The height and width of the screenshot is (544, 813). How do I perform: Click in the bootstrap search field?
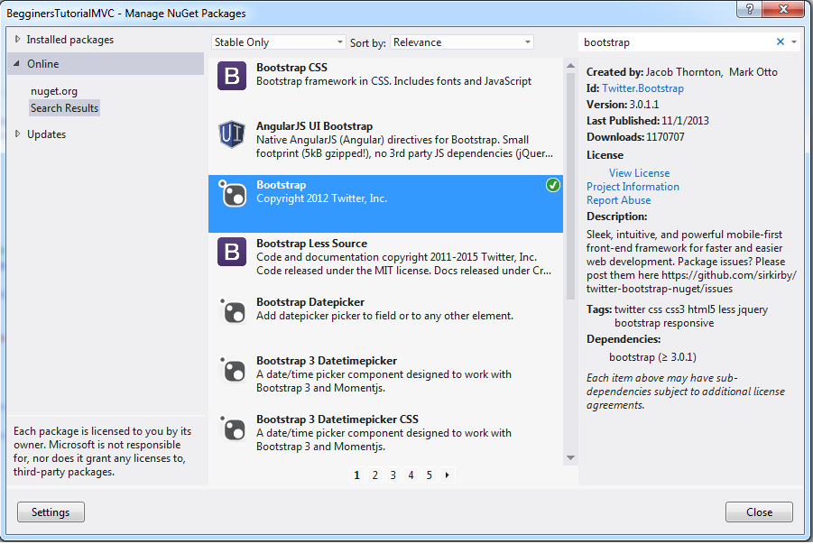click(677, 42)
